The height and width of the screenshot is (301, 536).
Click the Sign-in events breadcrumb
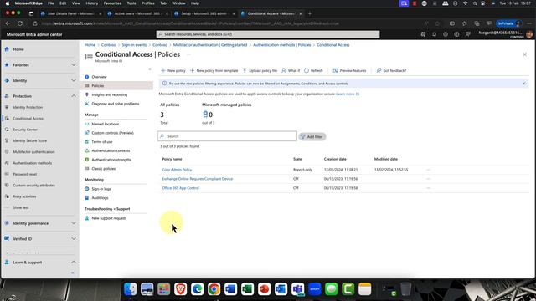(134, 45)
